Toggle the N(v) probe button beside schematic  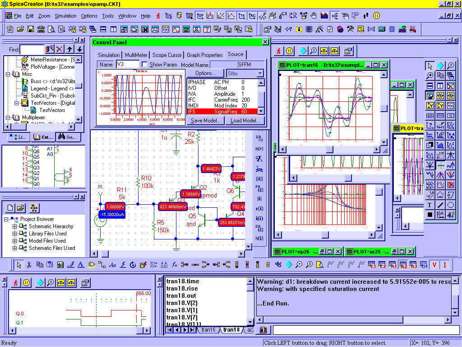point(259,149)
